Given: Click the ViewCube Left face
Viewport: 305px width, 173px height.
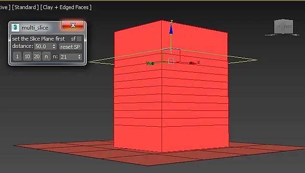Looking at the screenshot, I should click(x=279, y=27).
